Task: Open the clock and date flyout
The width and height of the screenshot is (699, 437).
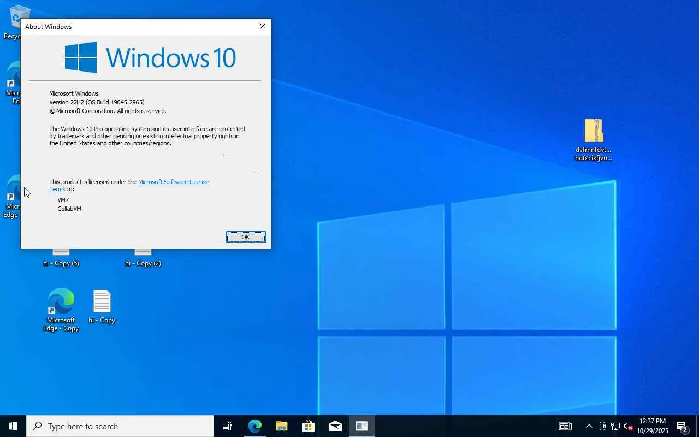Action: (x=653, y=426)
